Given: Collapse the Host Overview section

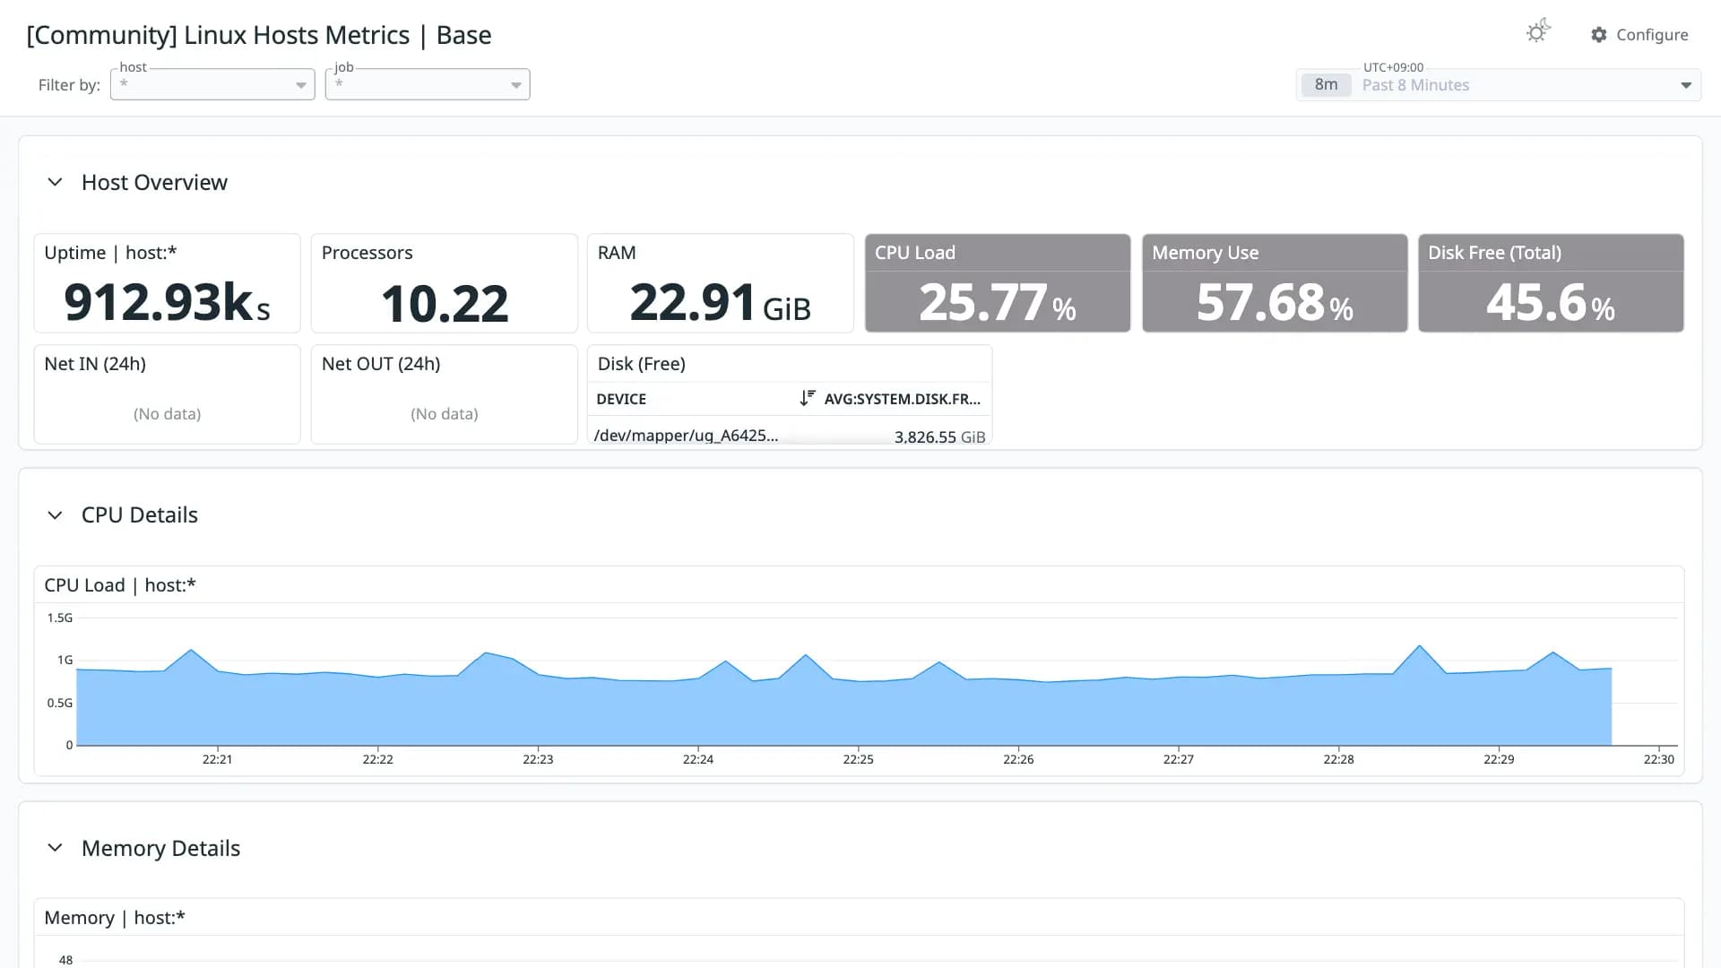Looking at the screenshot, I should pos(55,182).
